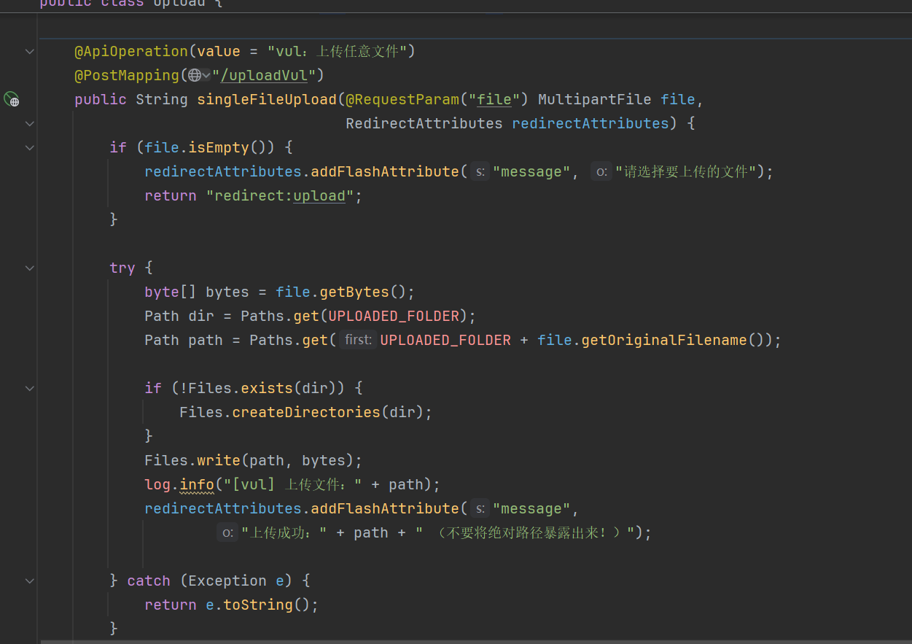Click the "o:" hint before "请选择要上传的文件"
The height and width of the screenshot is (644, 912).
tap(601, 171)
